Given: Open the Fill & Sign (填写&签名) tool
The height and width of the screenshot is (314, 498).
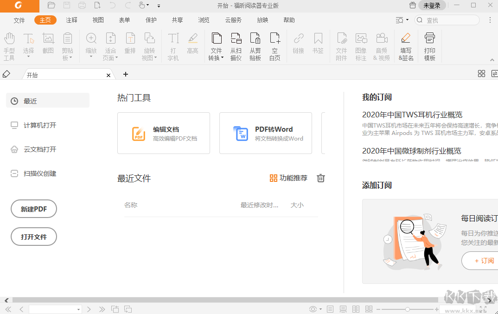Looking at the screenshot, I should click(x=406, y=45).
